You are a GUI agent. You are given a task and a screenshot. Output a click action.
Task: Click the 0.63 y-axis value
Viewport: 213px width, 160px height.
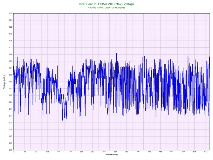[10, 143]
